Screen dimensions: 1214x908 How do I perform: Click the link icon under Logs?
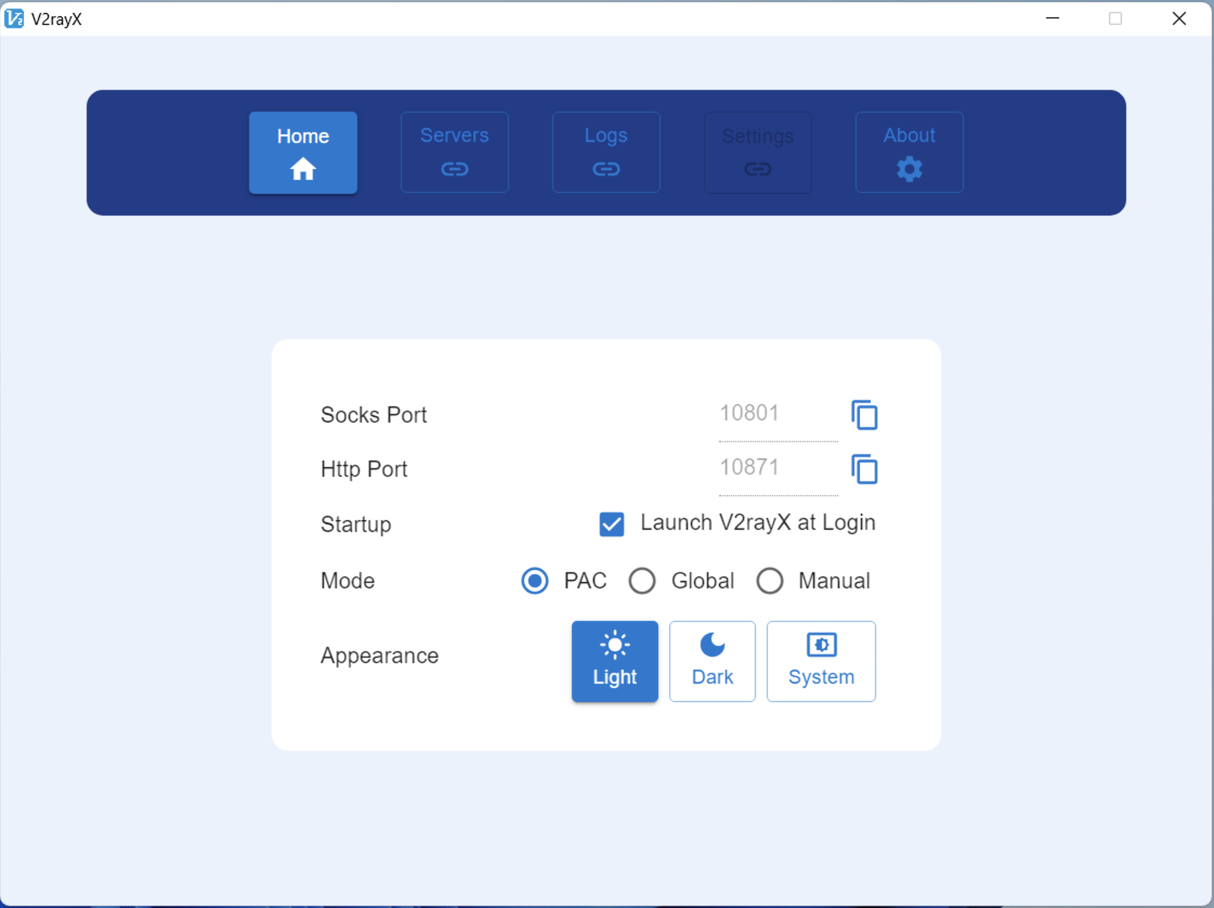coord(606,168)
